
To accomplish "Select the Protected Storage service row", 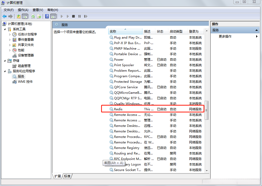I will point(156,81).
